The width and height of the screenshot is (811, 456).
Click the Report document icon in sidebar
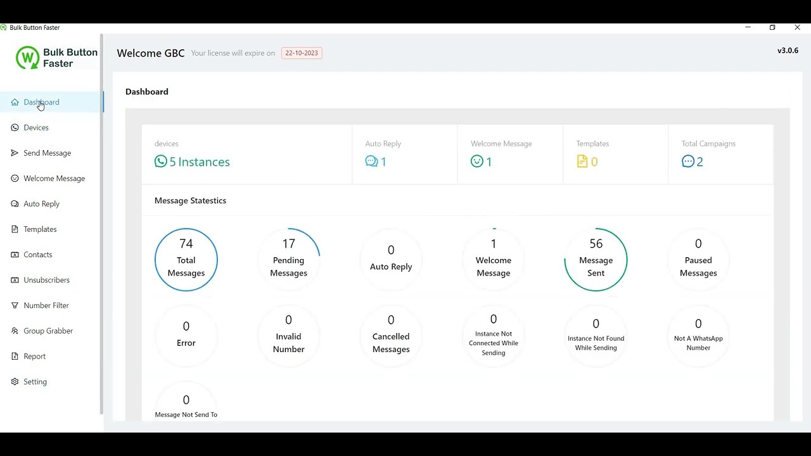[x=15, y=356]
